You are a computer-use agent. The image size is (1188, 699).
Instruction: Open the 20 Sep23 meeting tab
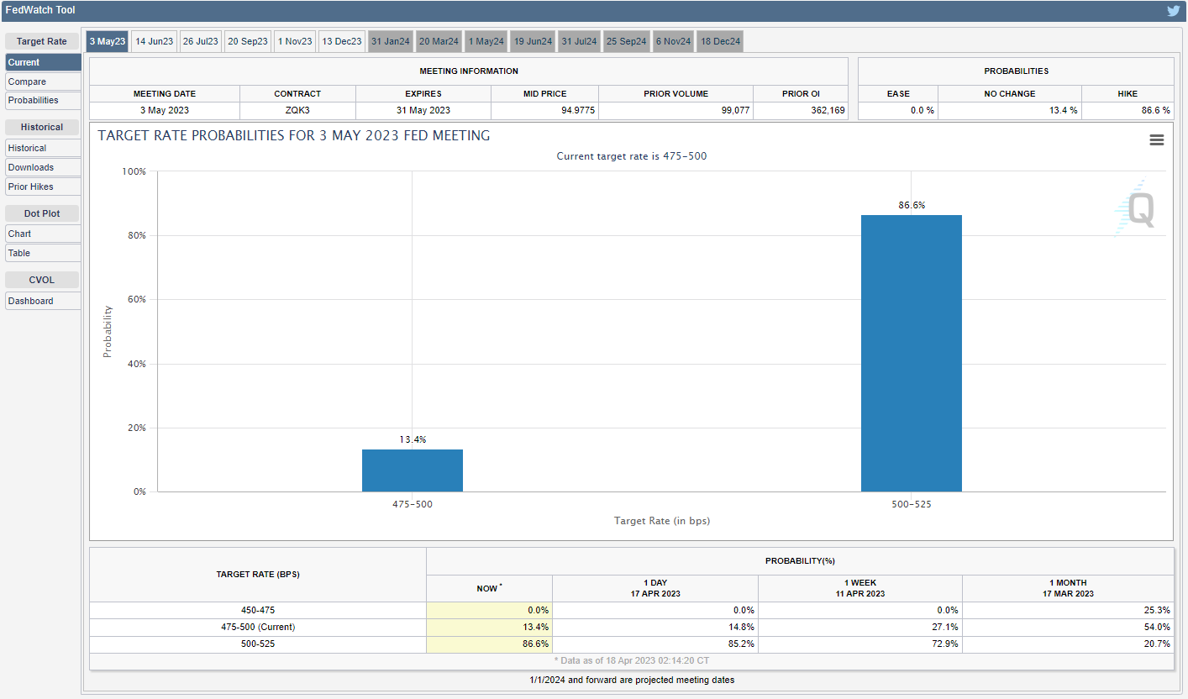click(x=248, y=41)
